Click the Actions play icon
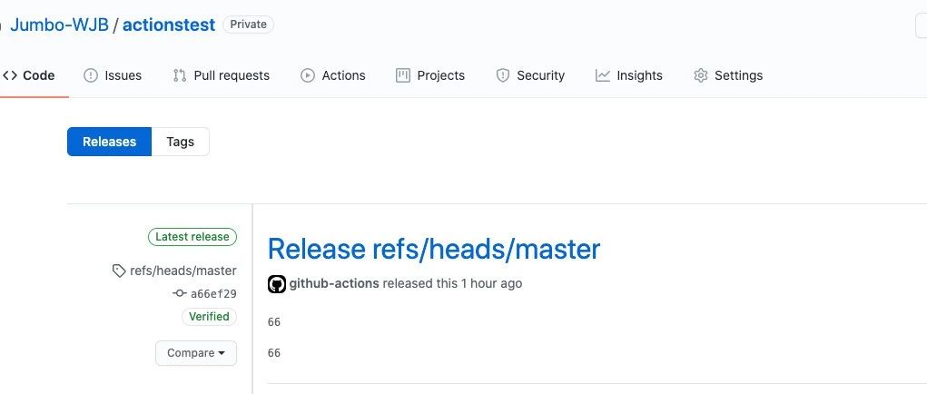 (x=308, y=75)
